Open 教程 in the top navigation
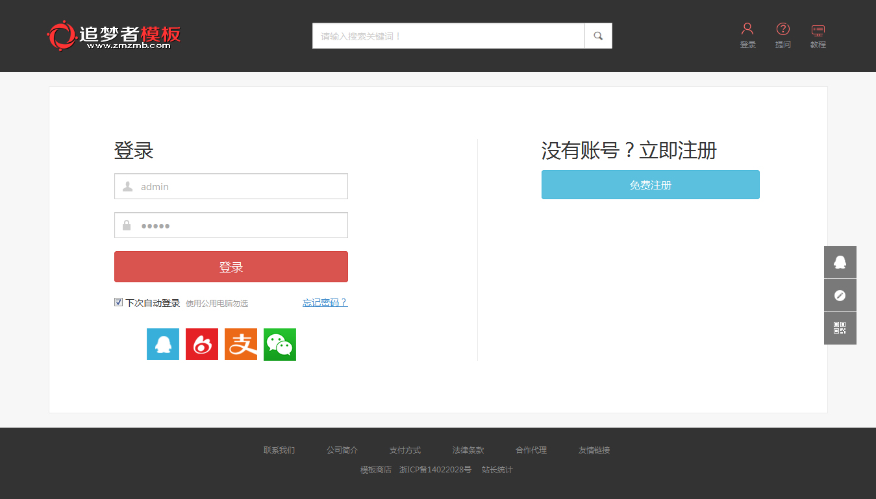Viewport: 876px width, 499px height. tap(818, 36)
